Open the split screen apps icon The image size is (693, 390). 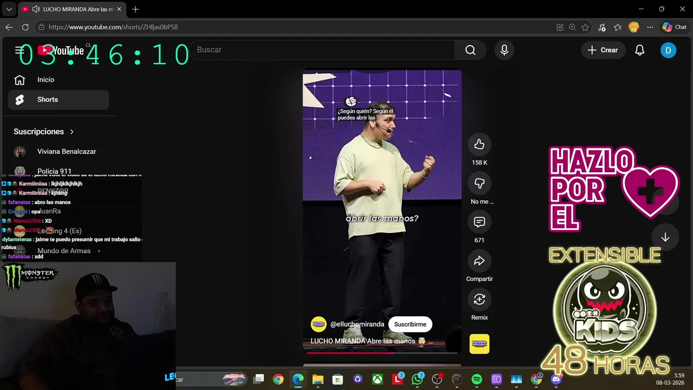(560, 27)
